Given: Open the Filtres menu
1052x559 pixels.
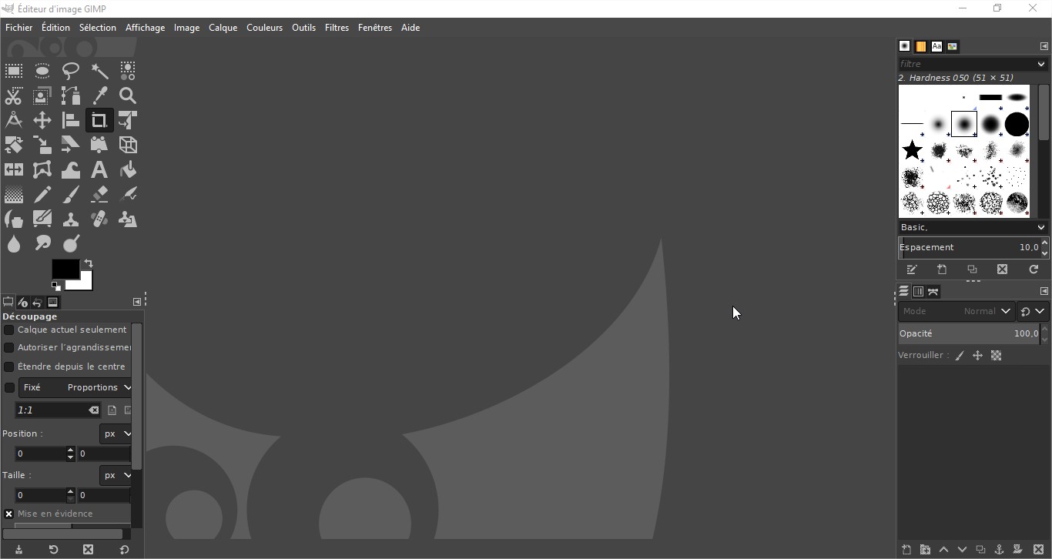Looking at the screenshot, I should tap(337, 28).
